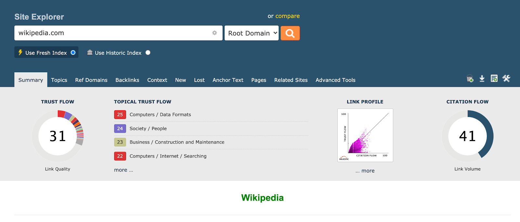This screenshot has height=222, width=520.
Task: Click the Citation Flow 41 gauge
Action: tap(467, 136)
